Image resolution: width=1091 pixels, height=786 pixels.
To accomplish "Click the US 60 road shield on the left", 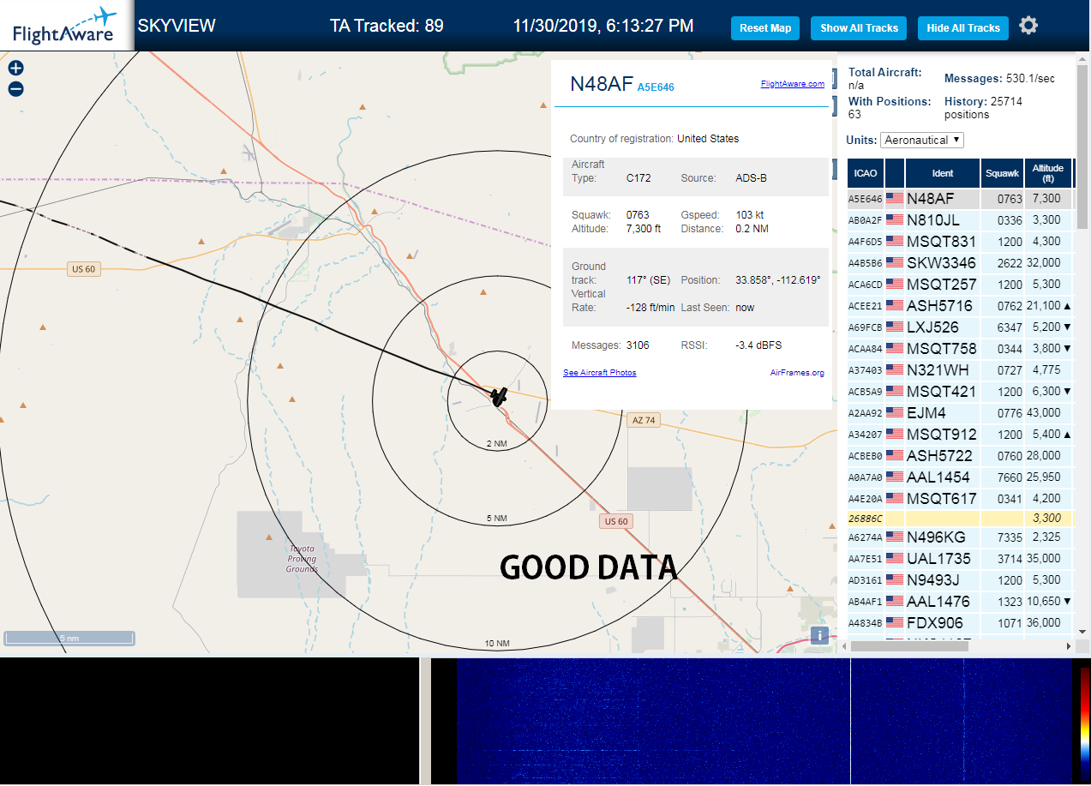I will tap(84, 269).
